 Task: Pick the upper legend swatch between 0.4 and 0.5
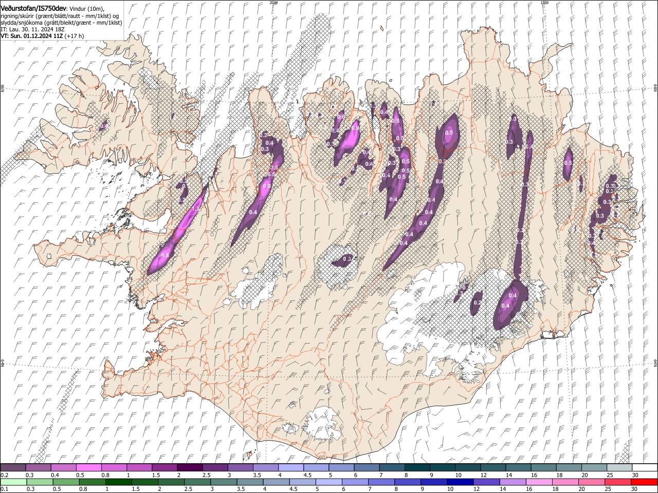(63, 468)
